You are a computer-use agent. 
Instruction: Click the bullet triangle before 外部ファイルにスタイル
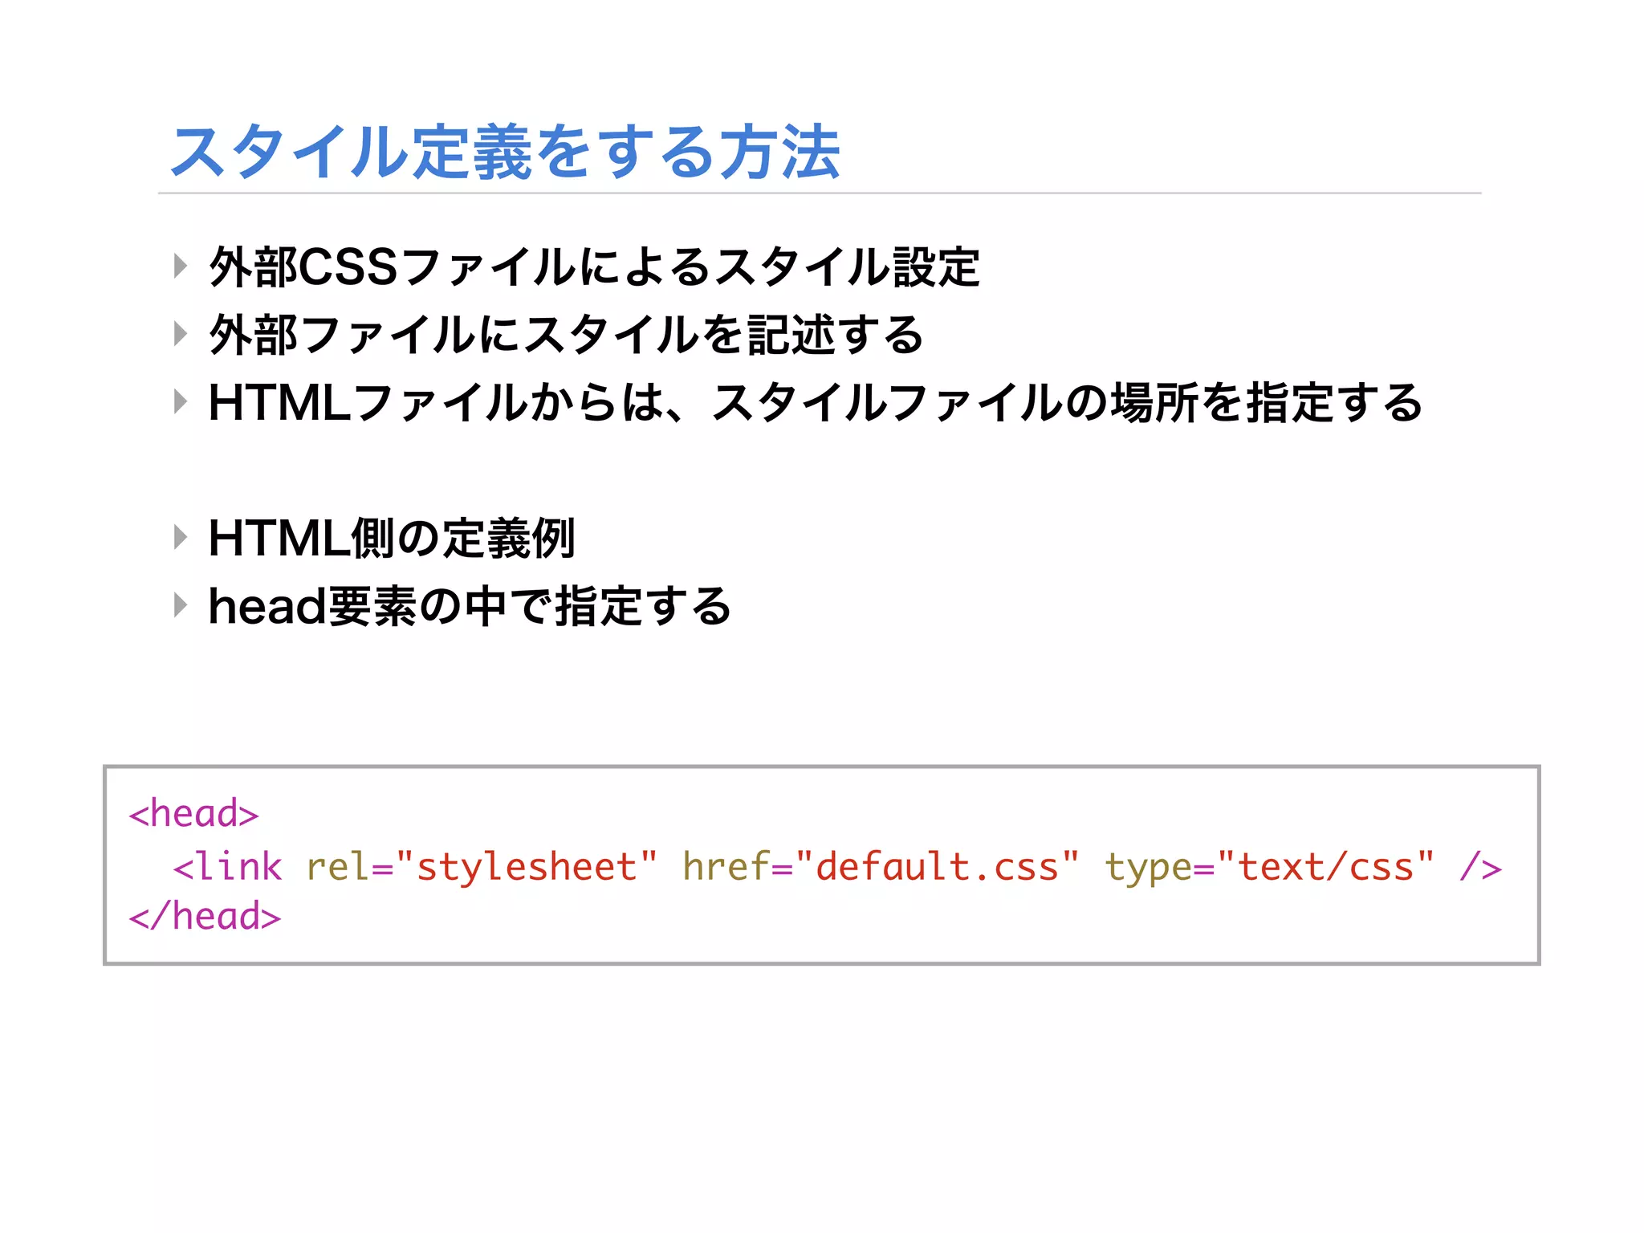pos(181,333)
